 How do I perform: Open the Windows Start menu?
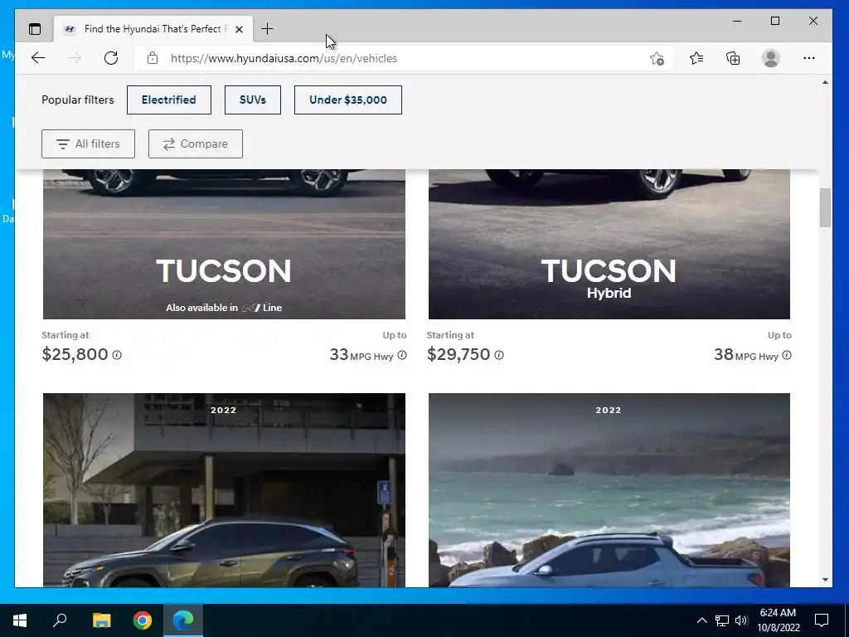pos(20,620)
